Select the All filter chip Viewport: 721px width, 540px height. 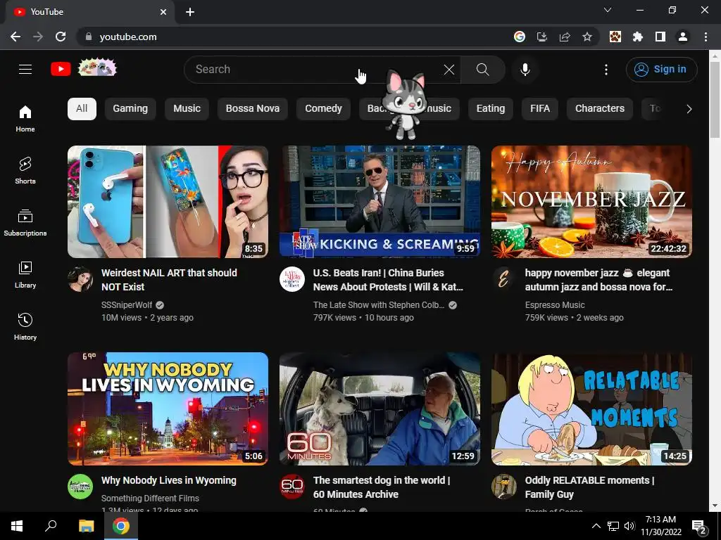click(82, 109)
